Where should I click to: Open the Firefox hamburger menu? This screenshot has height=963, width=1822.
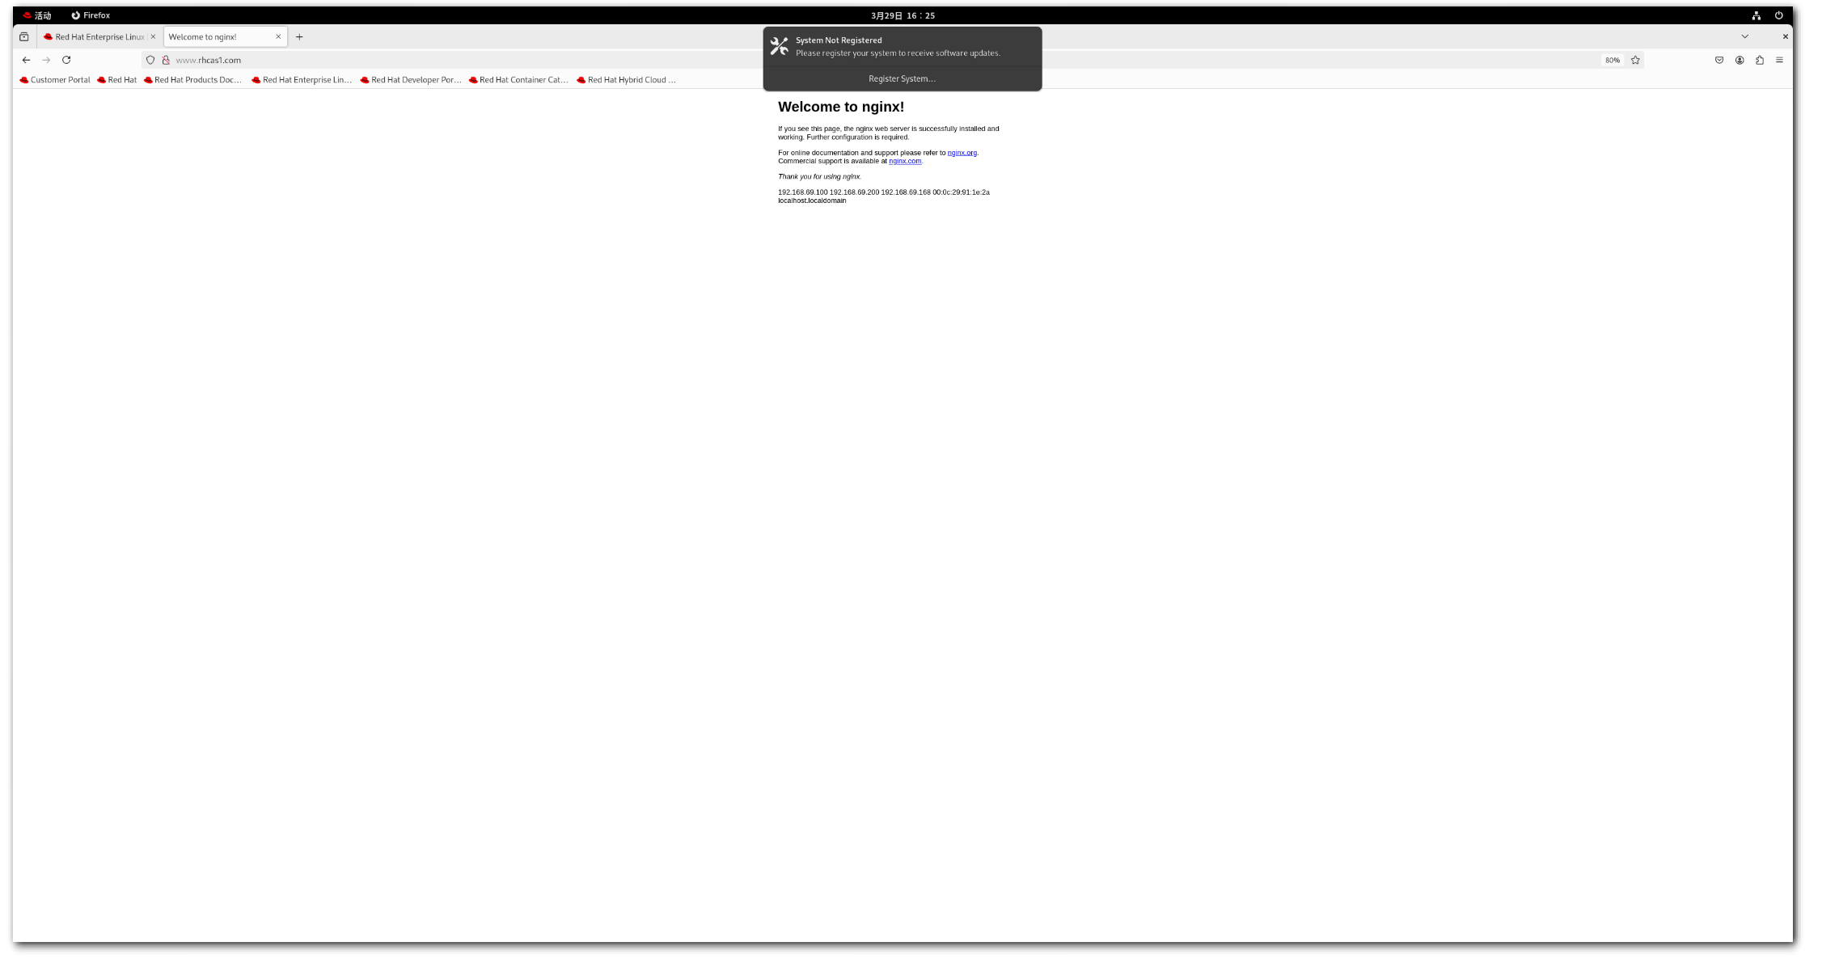1779,60
